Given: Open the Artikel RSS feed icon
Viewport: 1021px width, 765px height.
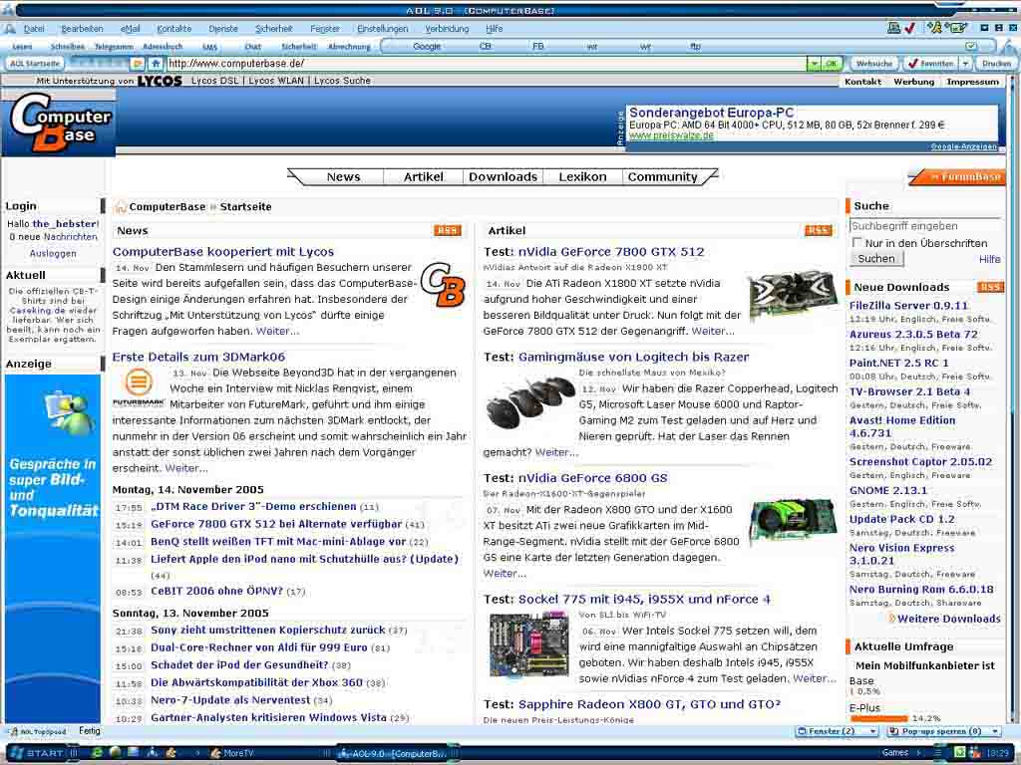Looking at the screenshot, I should tap(819, 230).
